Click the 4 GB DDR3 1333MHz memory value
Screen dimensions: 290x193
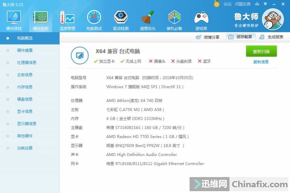pos(135,118)
